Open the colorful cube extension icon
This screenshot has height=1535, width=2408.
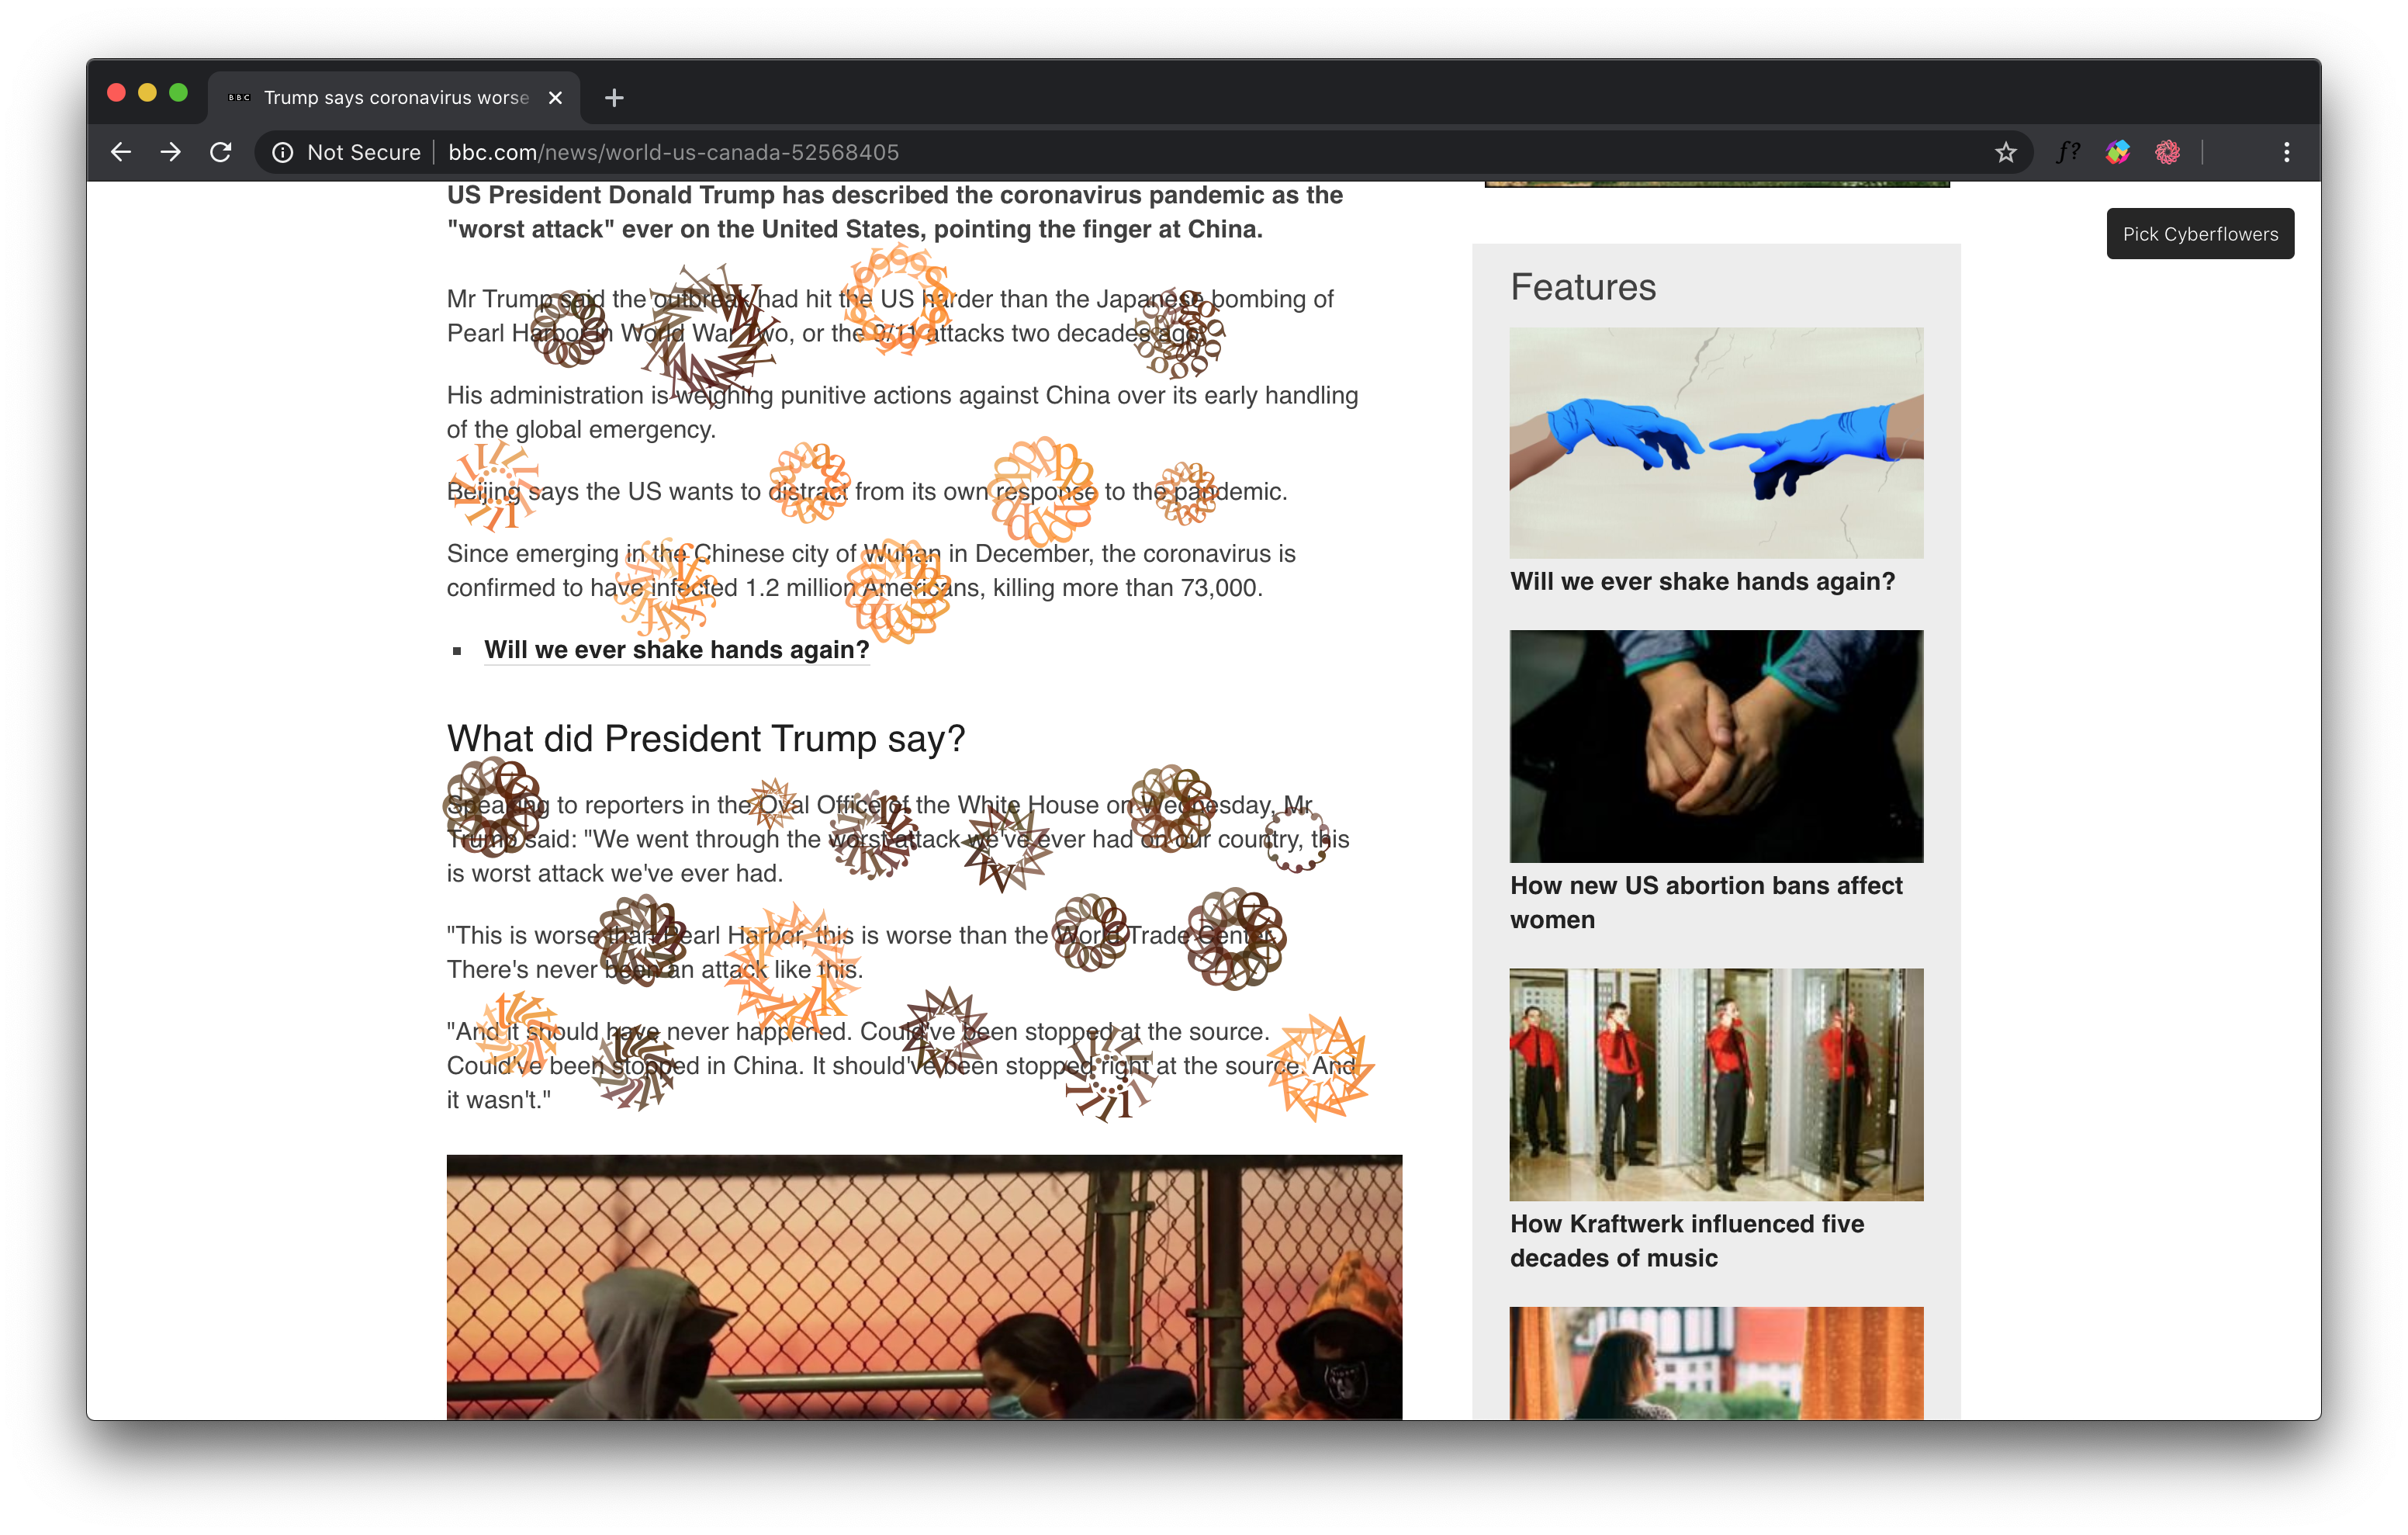(x=2117, y=152)
